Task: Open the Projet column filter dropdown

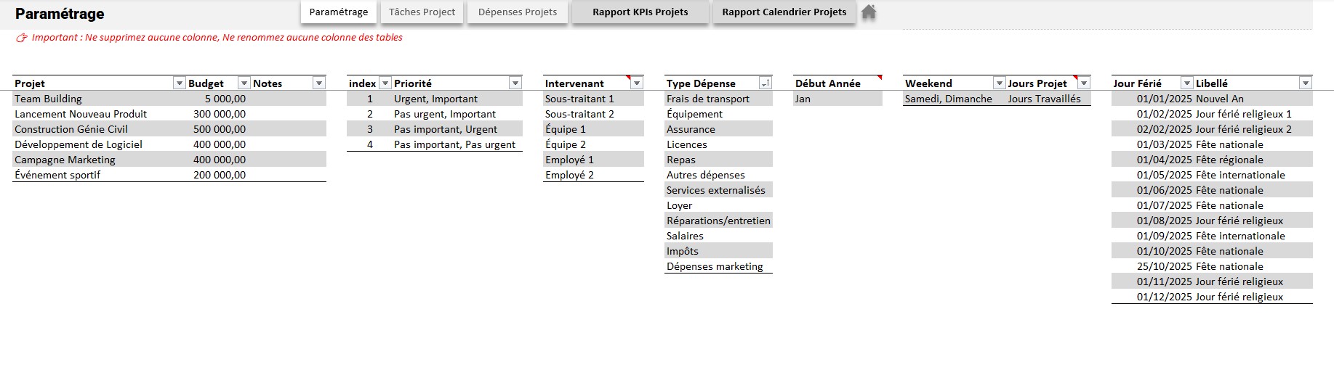Action: (179, 83)
